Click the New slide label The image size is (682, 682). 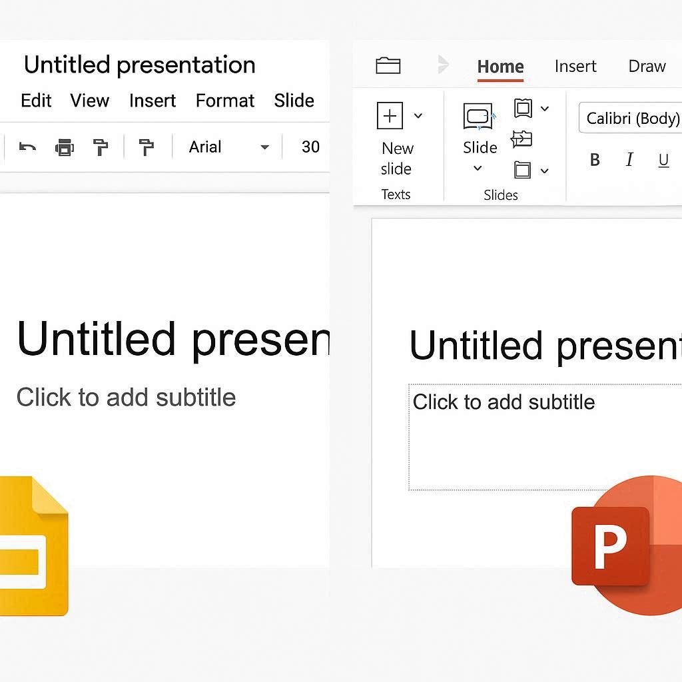[x=397, y=159]
